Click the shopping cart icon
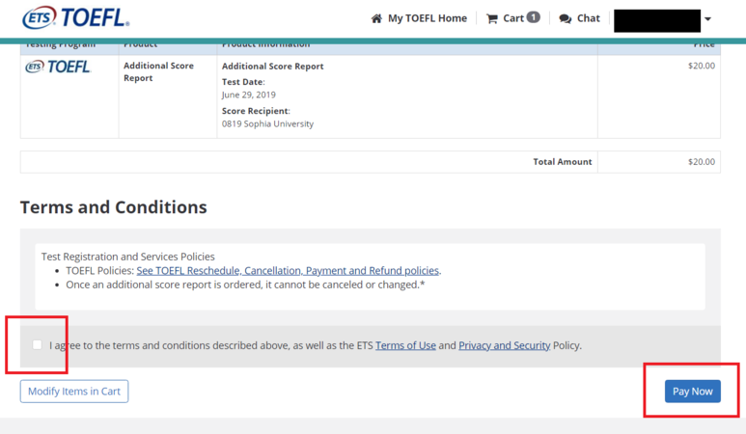 click(492, 18)
